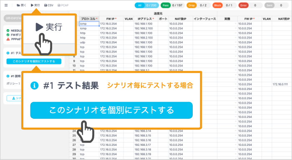This screenshot has height=160, width=292.
Task: Click the 192.168.3.16 address cell
Action: [x=146, y=140]
